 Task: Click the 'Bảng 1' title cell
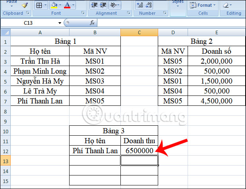coord(66,41)
